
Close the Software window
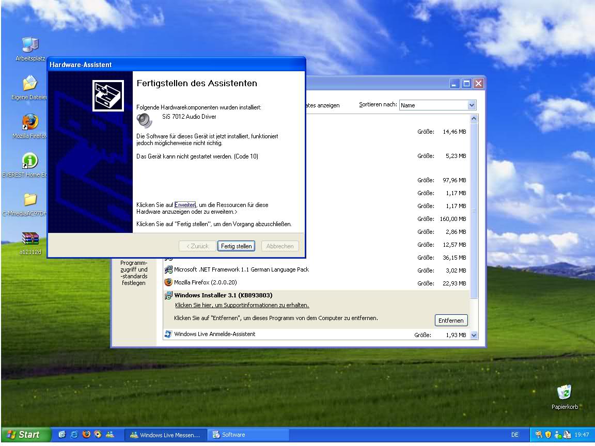pos(478,84)
